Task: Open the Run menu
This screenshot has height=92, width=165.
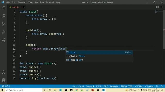Action: click(42, 2)
